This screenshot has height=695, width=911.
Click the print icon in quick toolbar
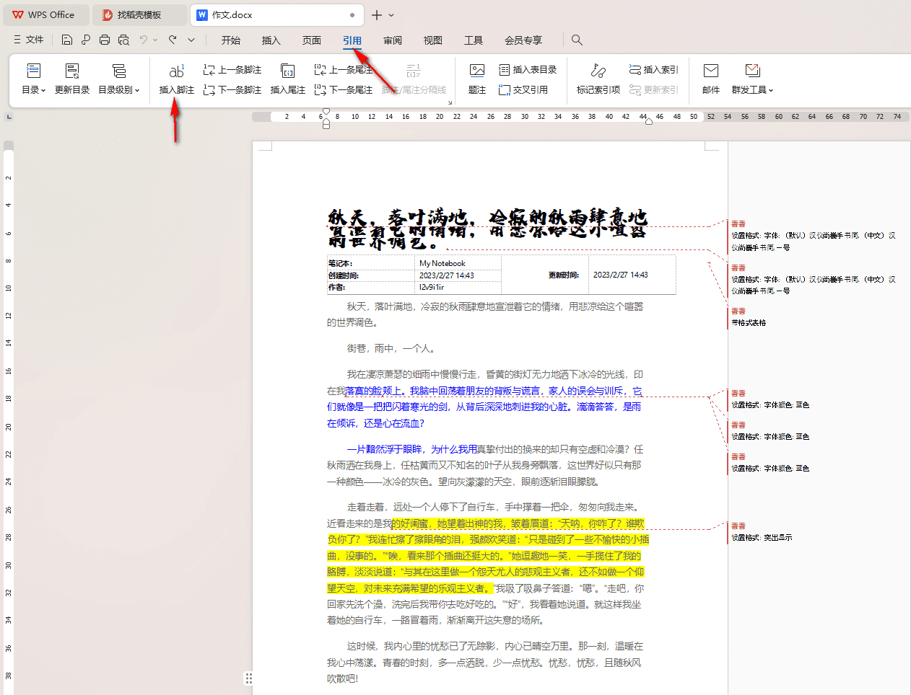pos(105,40)
